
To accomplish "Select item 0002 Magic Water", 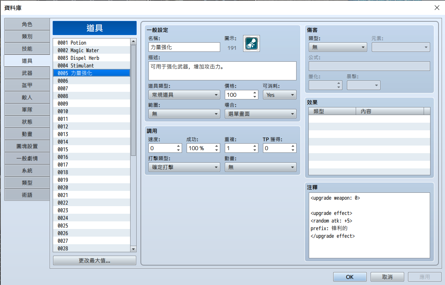I will (92, 50).
